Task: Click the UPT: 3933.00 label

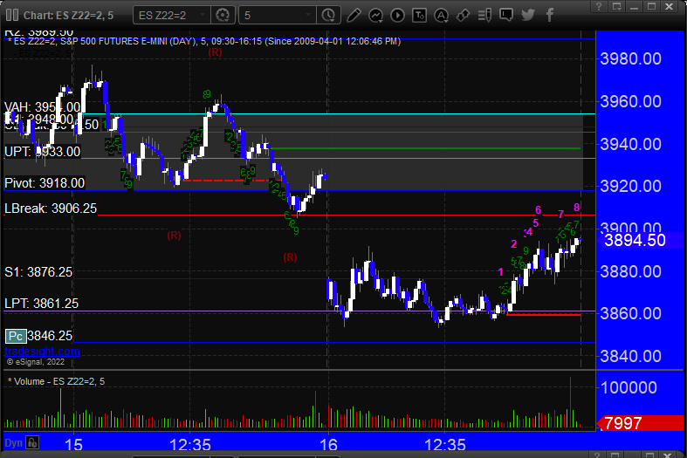Action: pos(42,152)
